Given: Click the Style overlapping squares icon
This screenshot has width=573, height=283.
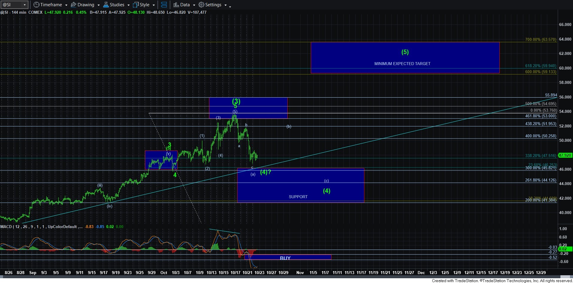Looking at the screenshot, I should click(136, 5).
